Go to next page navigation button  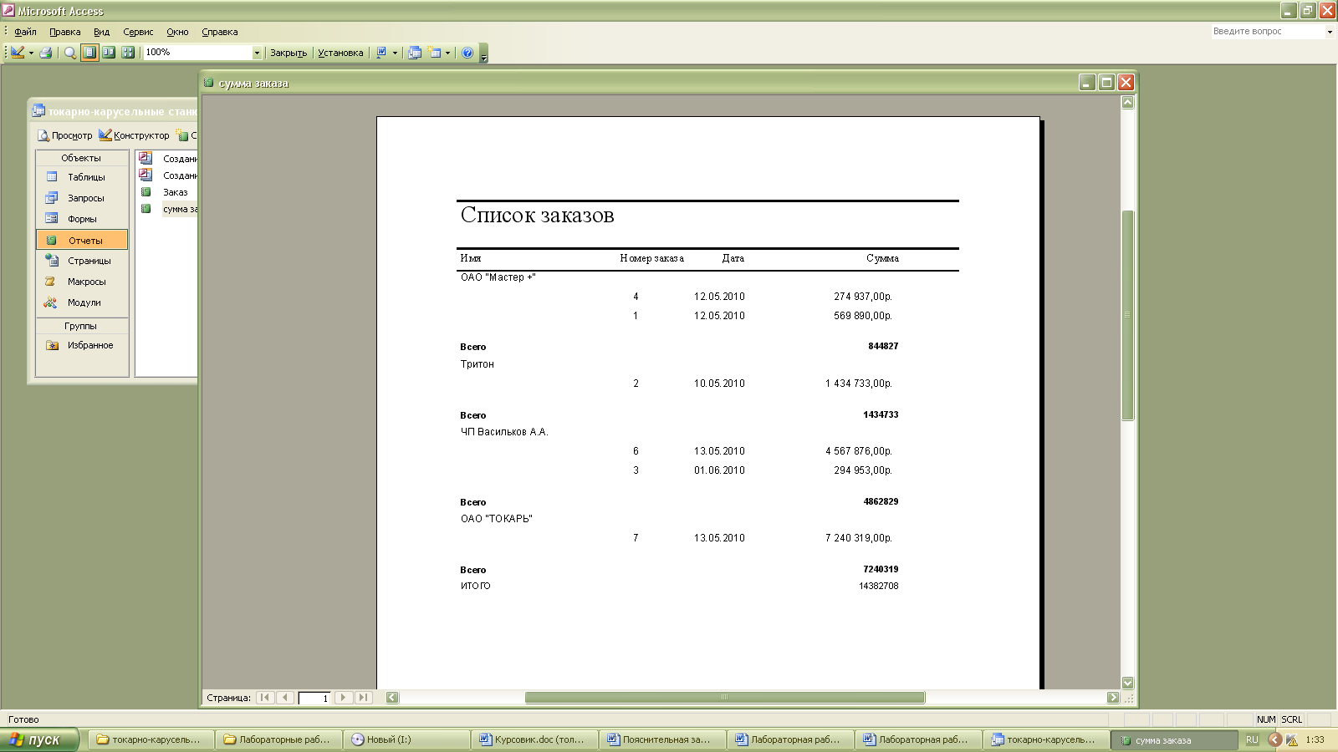coord(343,698)
